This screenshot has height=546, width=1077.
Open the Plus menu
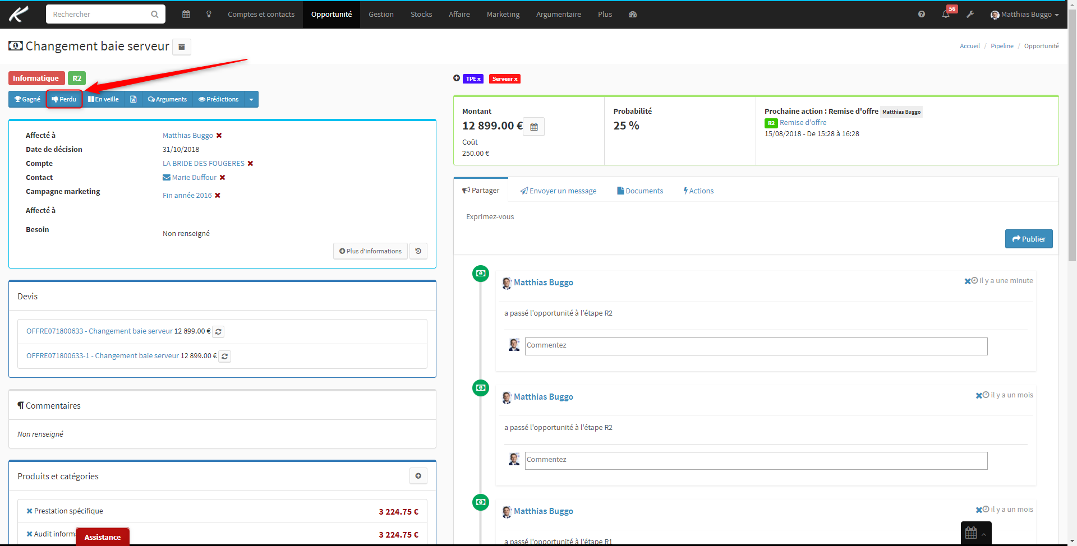click(605, 14)
